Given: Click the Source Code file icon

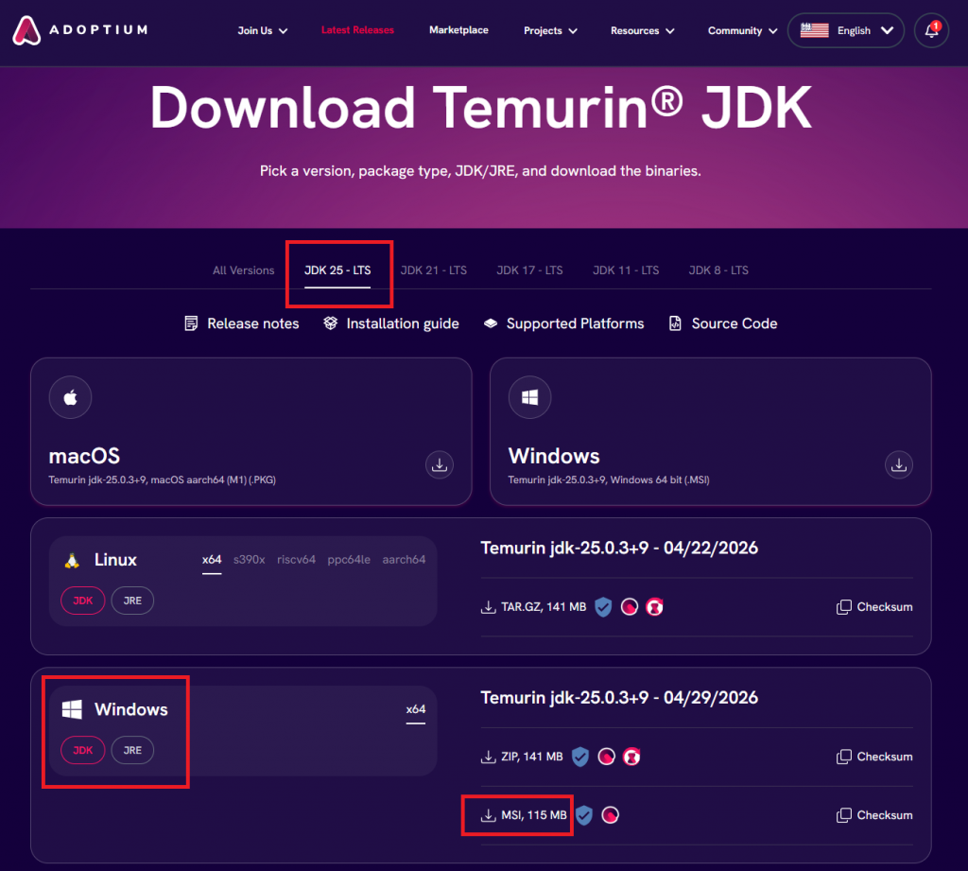Looking at the screenshot, I should point(675,323).
